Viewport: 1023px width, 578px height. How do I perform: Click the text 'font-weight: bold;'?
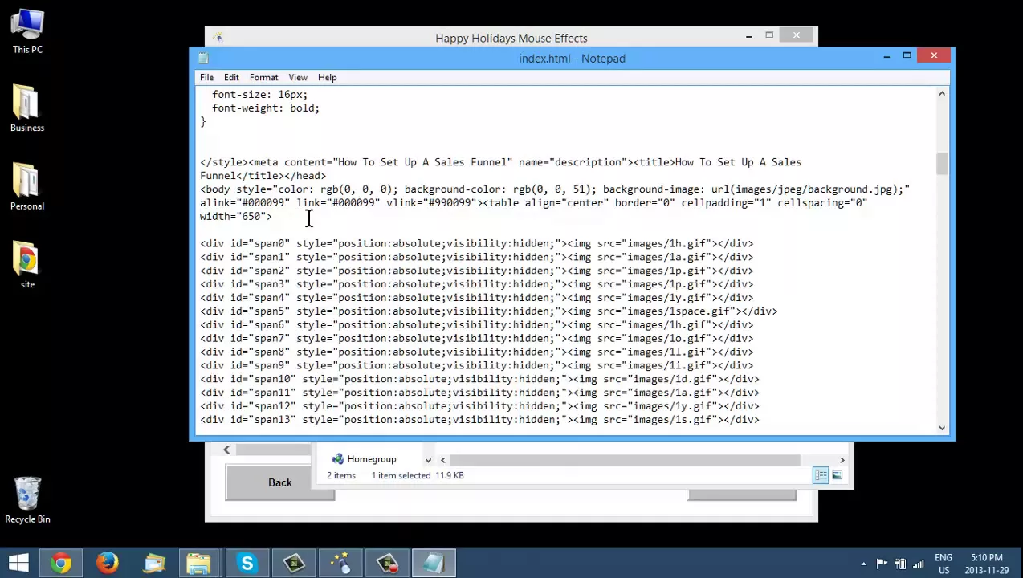tap(266, 108)
